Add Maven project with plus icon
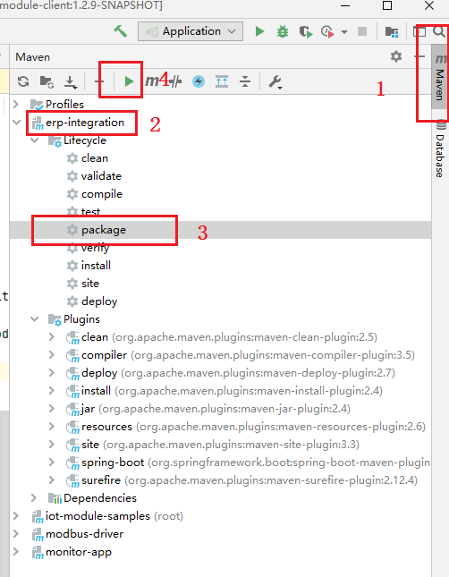 (x=99, y=81)
